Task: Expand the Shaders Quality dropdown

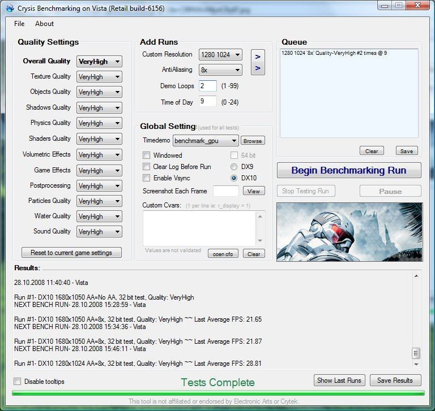Action: coord(99,139)
